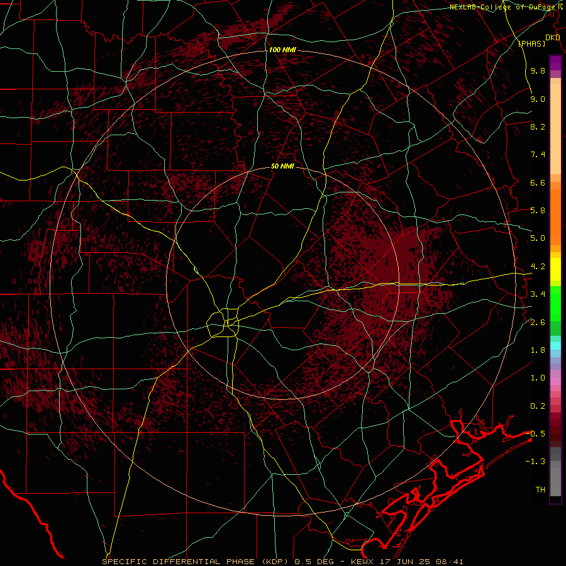Click the 6.6 value on color scale
Screen dimensions: 566x566
click(538, 182)
